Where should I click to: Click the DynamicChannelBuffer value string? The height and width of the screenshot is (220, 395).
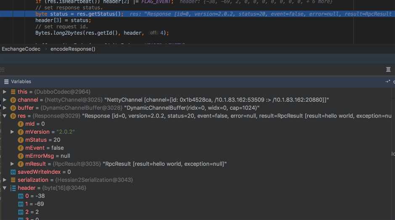(x=192, y=108)
